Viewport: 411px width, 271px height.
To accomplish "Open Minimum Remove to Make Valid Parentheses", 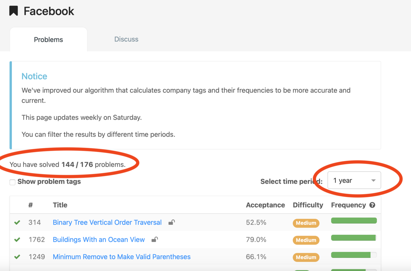I will (121, 257).
